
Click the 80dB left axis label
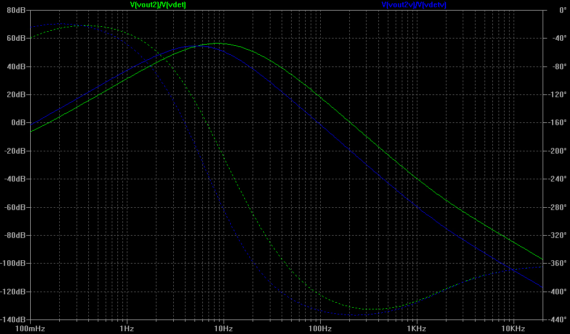click(17, 10)
